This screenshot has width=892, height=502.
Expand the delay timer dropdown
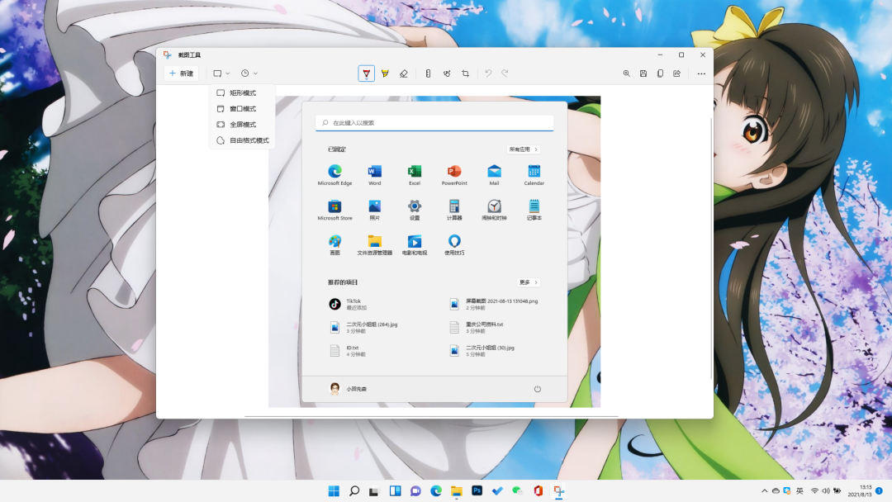click(x=249, y=73)
